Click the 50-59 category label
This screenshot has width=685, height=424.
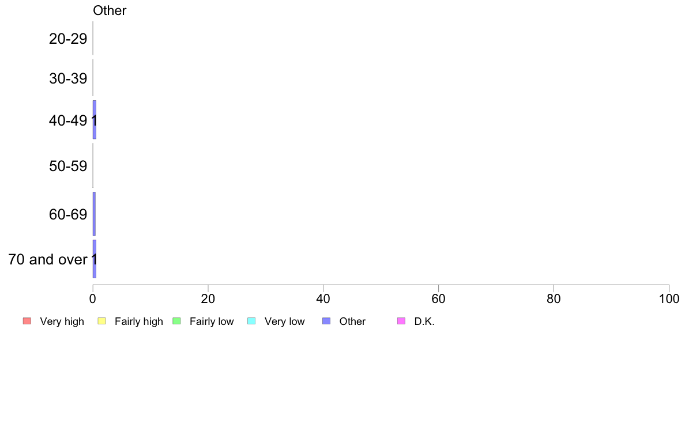coord(68,166)
